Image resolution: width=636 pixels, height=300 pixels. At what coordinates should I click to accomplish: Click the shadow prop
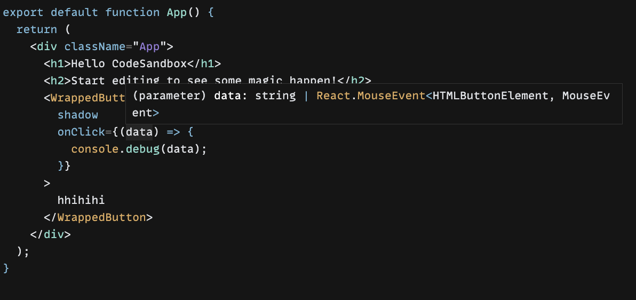[78, 115]
